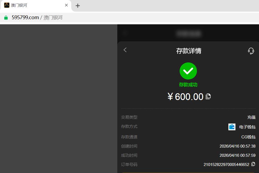The width and height of the screenshot is (259, 173).
Task: Copy the ¥600.00 amount with the copy icon
Action: click(208, 97)
